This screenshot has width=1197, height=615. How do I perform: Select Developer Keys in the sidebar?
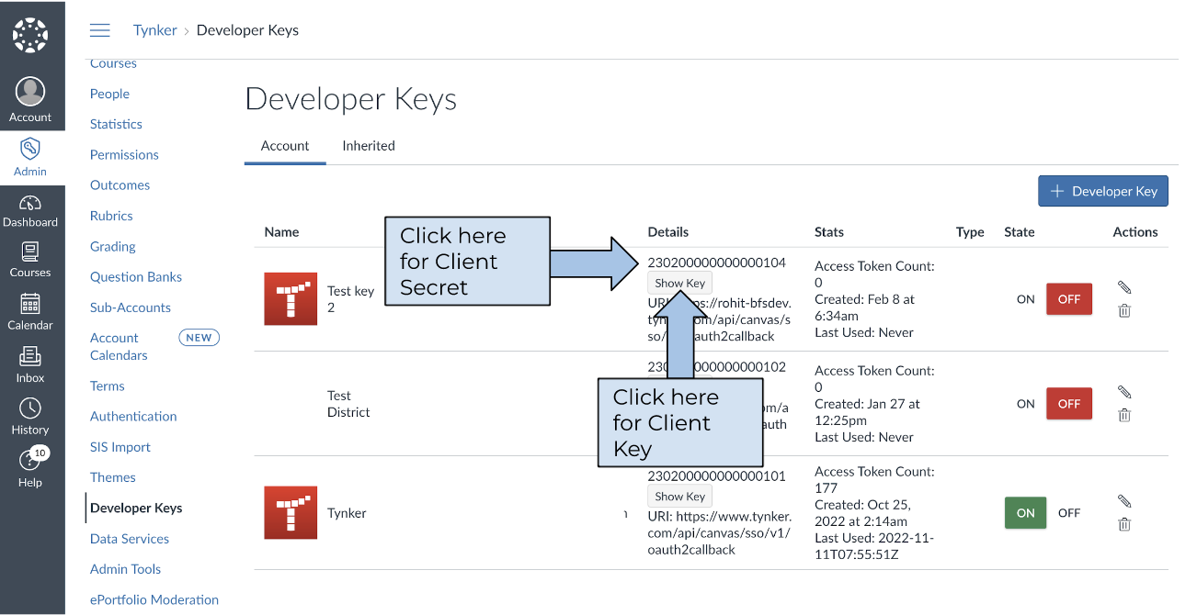coord(136,508)
